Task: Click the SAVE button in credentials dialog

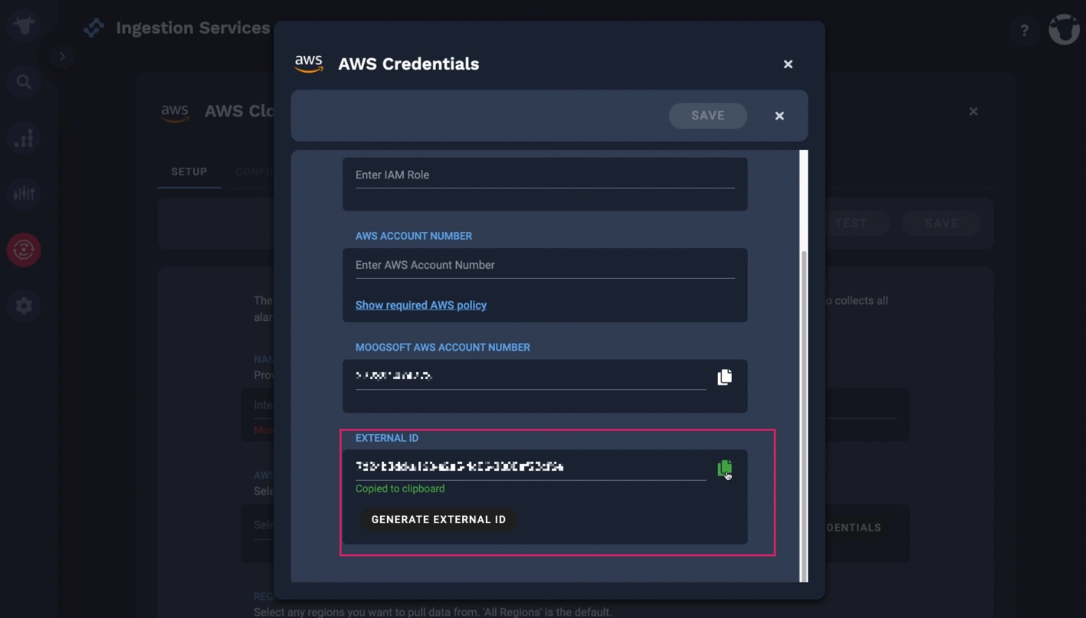Action: point(707,116)
